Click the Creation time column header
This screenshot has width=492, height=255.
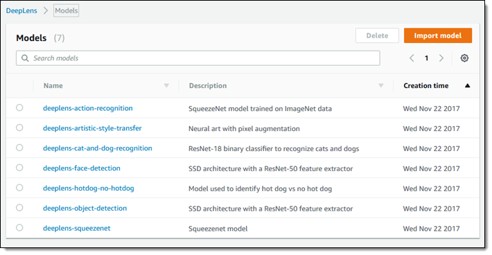coord(425,86)
